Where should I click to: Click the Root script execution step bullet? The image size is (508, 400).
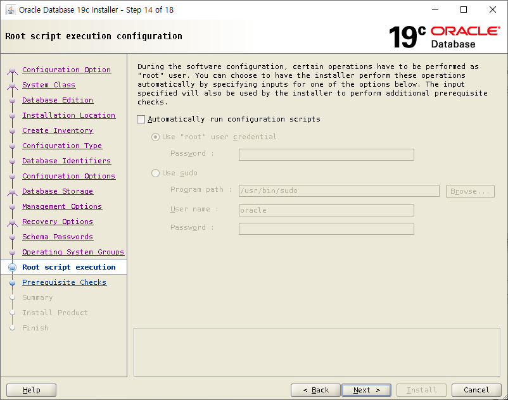12,267
